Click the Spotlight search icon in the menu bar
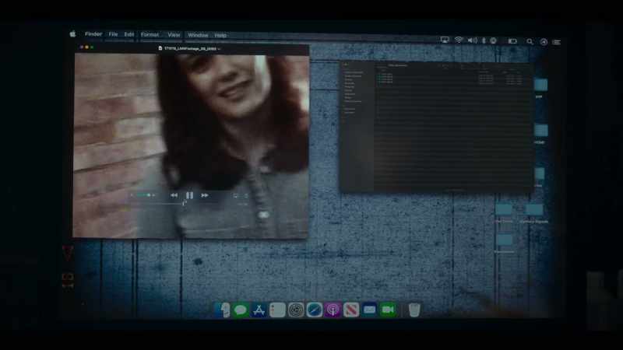The width and height of the screenshot is (623, 350). [530, 41]
